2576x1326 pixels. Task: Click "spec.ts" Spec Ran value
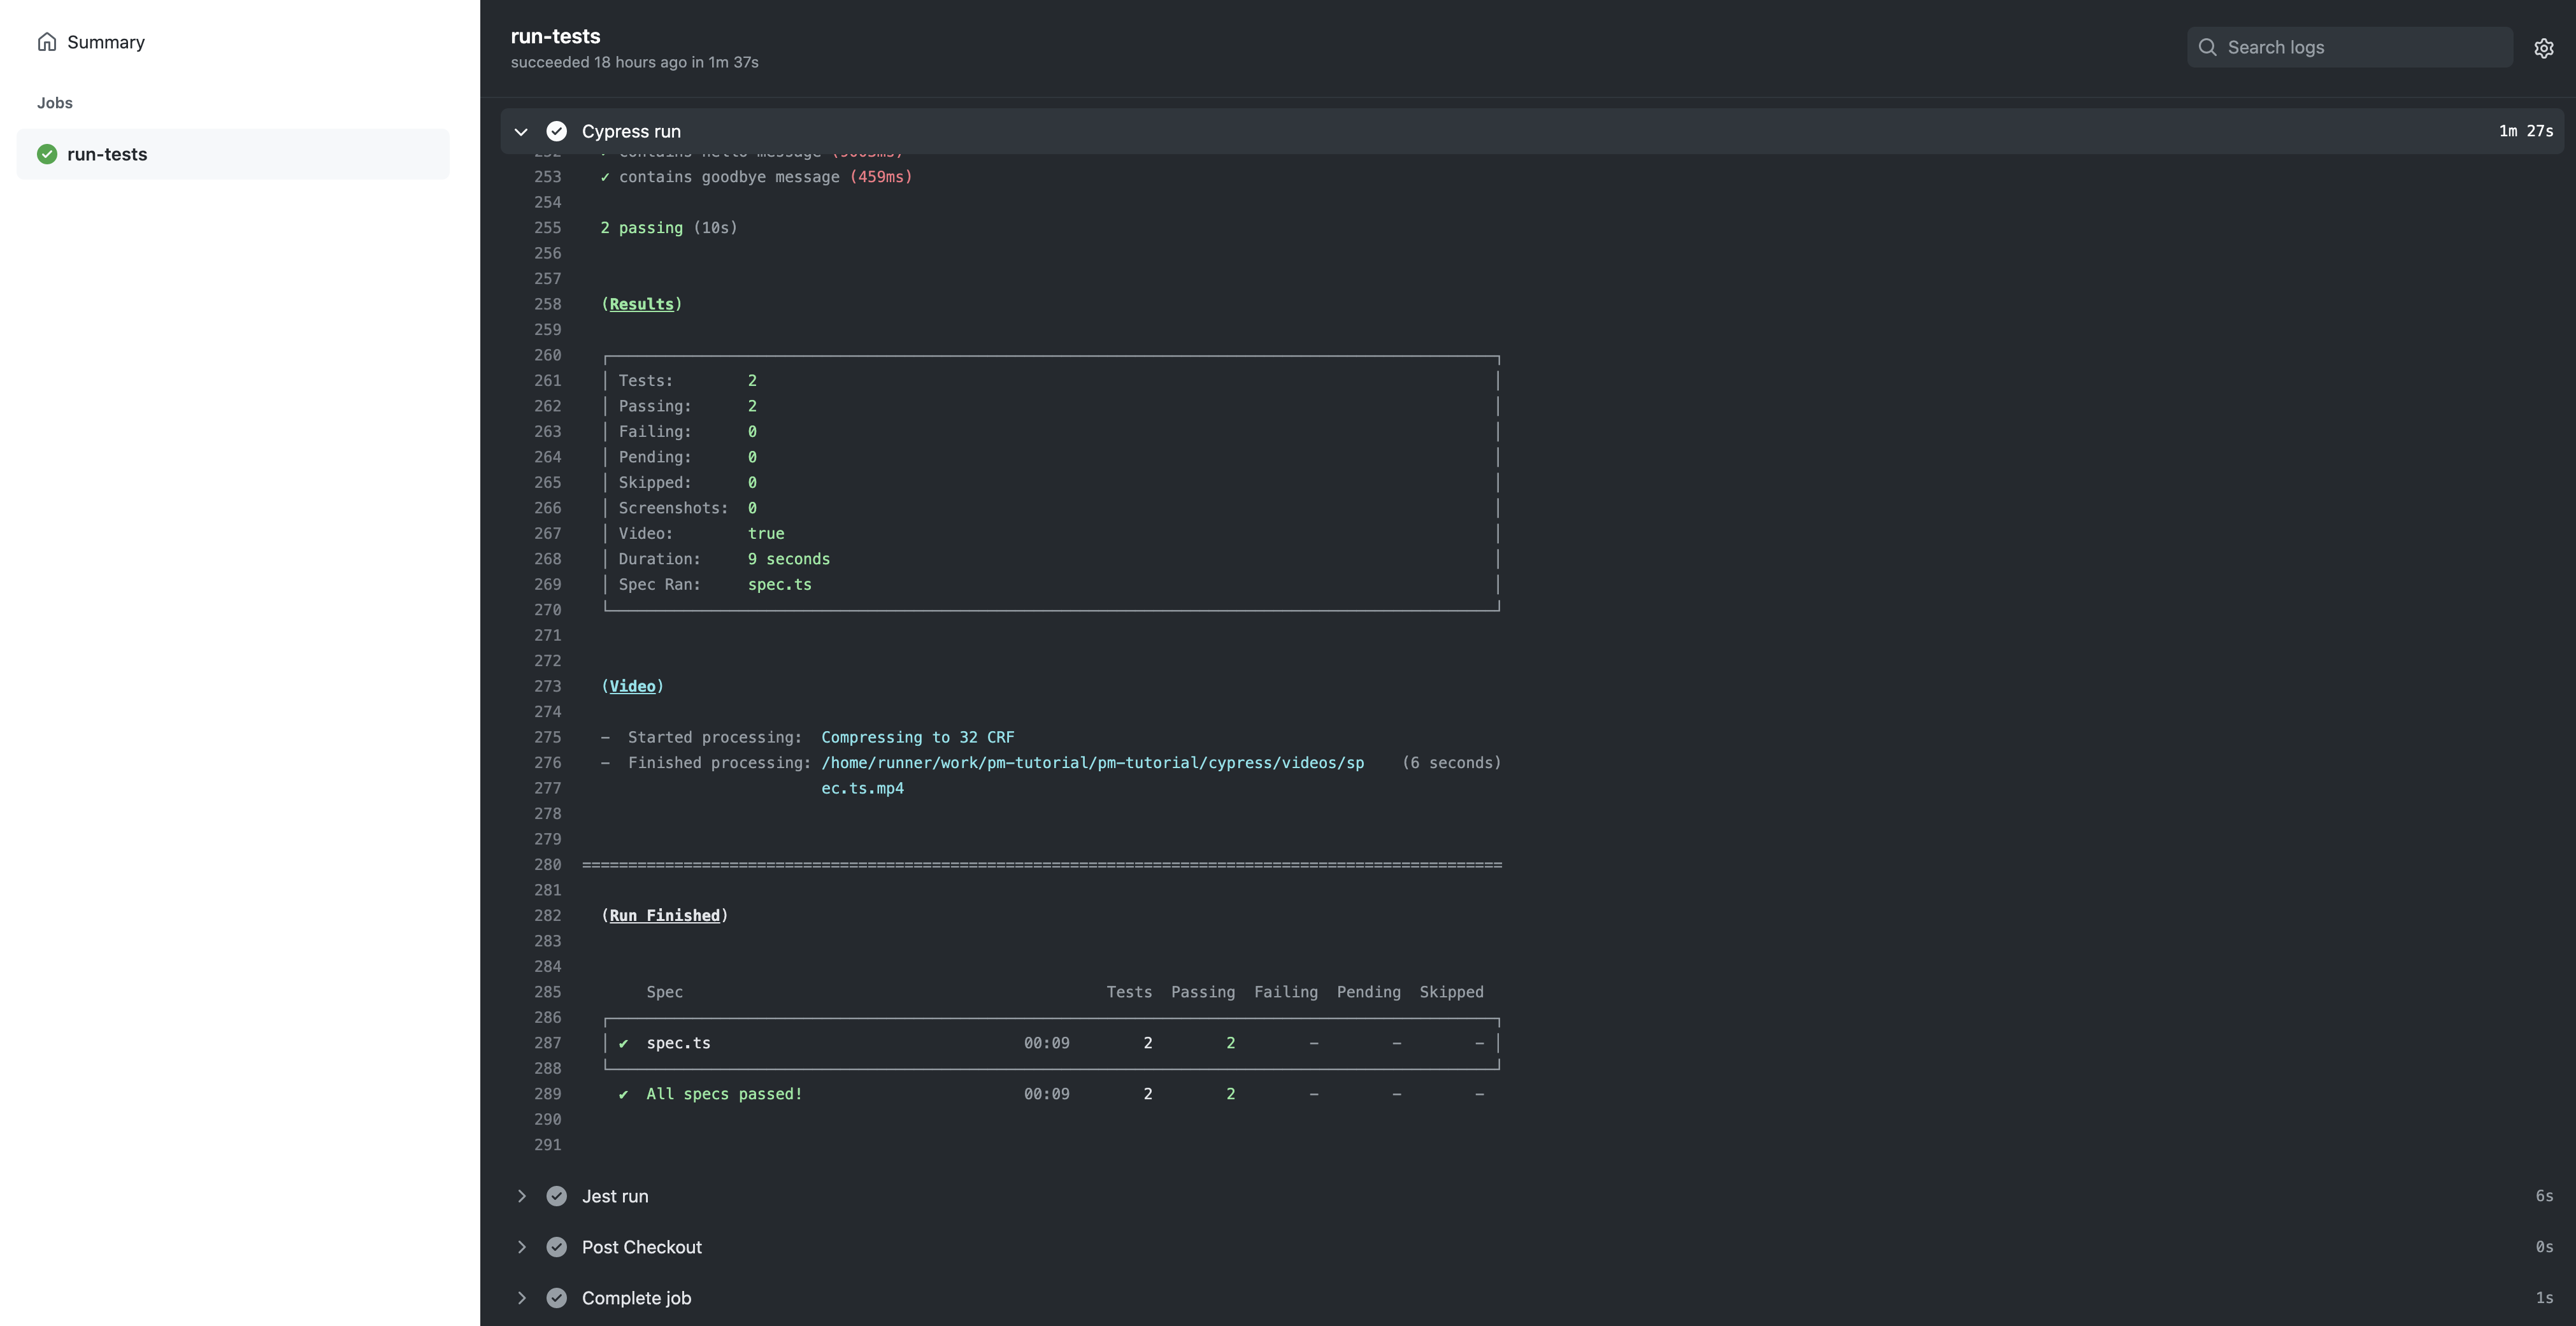(x=779, y=585)
